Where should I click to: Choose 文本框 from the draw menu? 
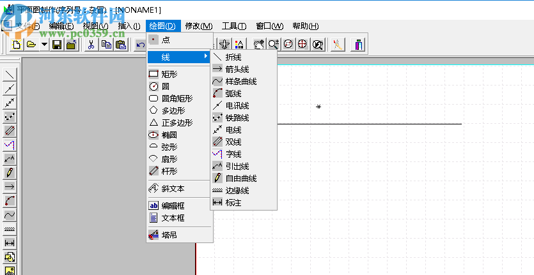[x=180, y=218]
